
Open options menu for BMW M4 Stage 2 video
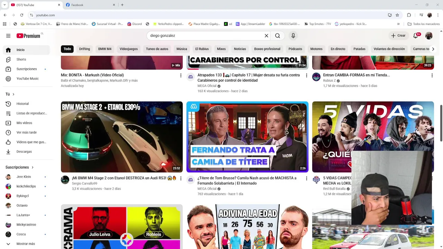coord(181,178)
